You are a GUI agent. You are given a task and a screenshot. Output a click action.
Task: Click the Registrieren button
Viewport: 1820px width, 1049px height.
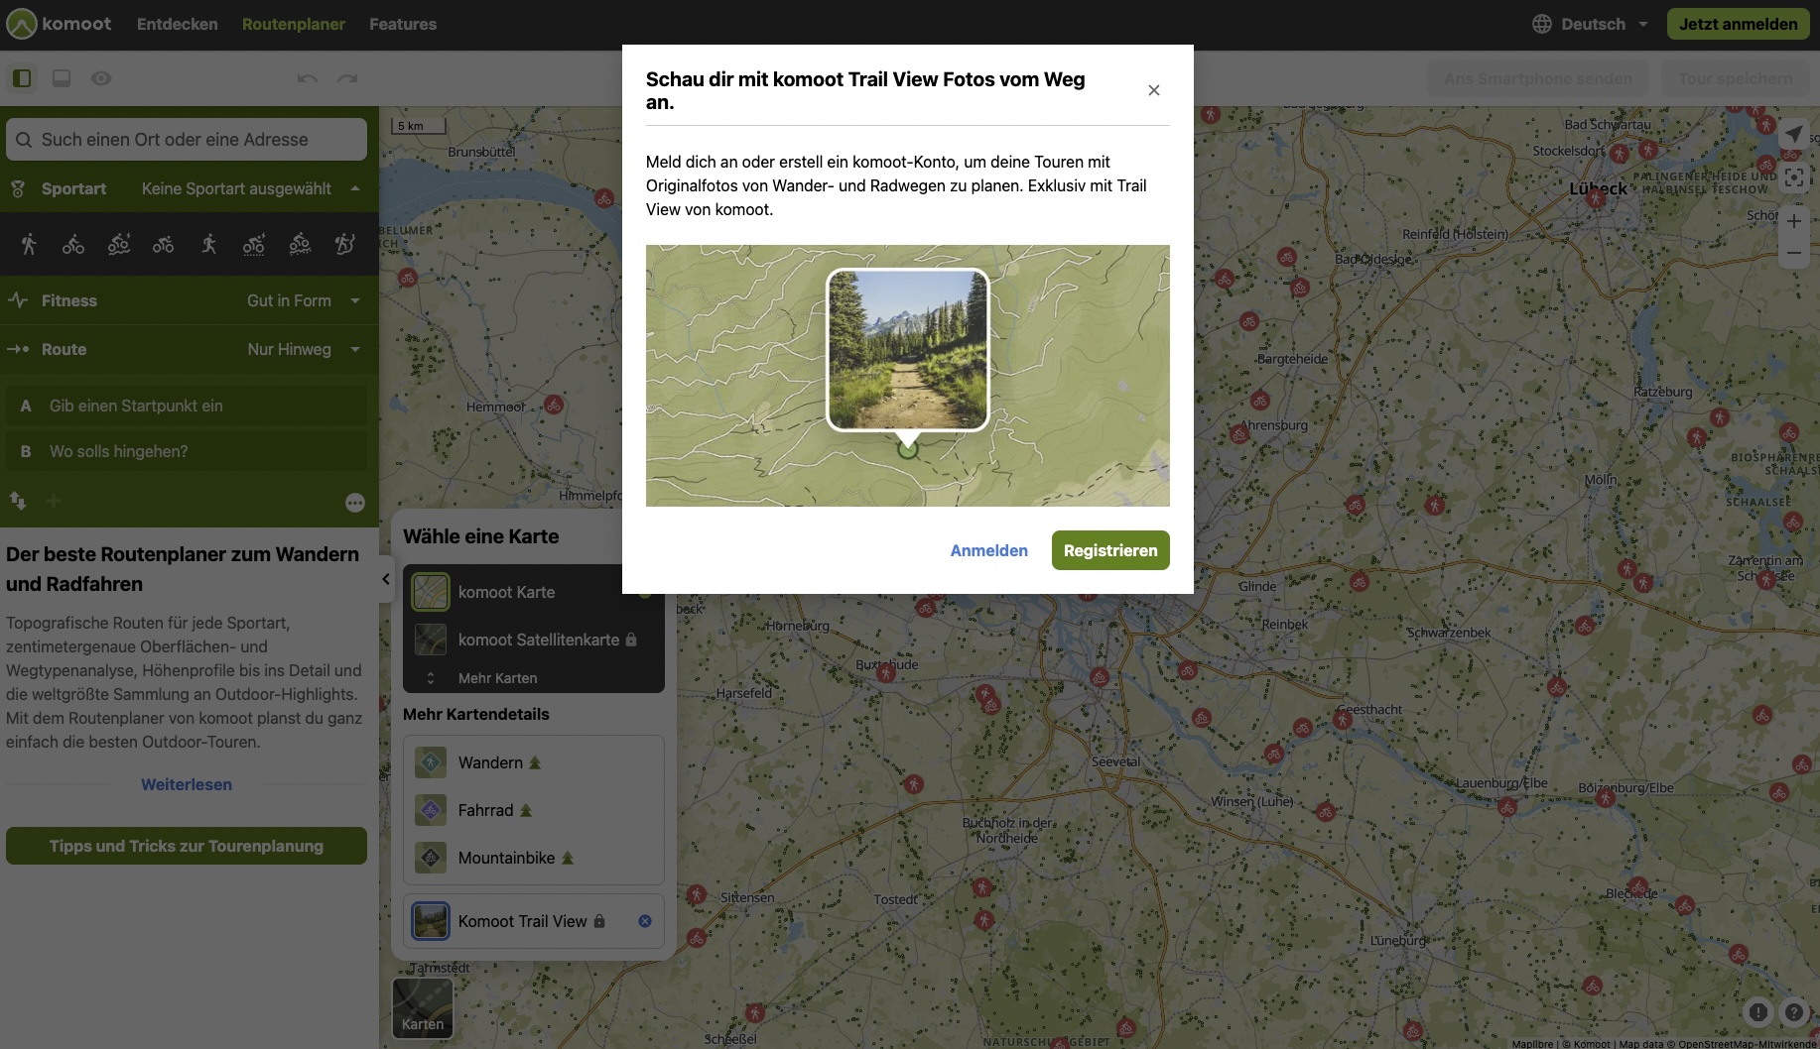tap(1109, 550)
